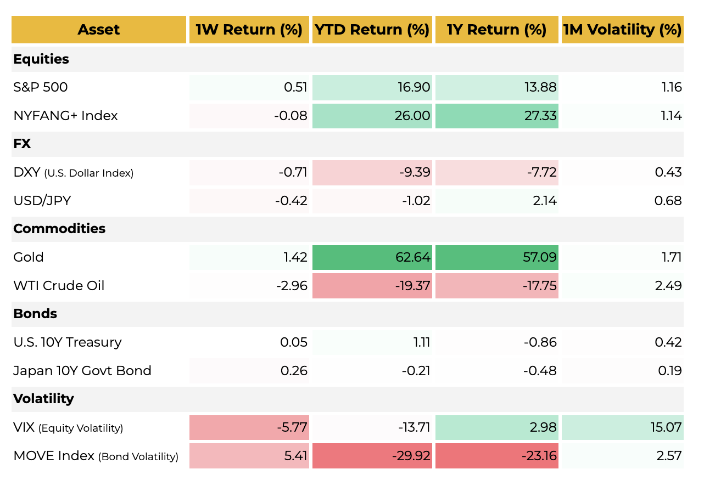704x486 pixels.
Task: Select the Commodities section heading
Action: 59,229
